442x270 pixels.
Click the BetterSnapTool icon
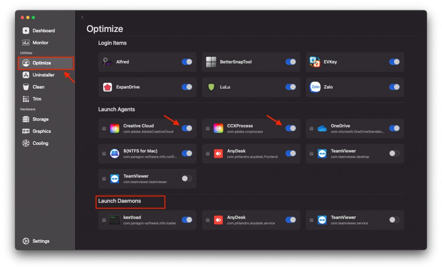pos(211,62)
